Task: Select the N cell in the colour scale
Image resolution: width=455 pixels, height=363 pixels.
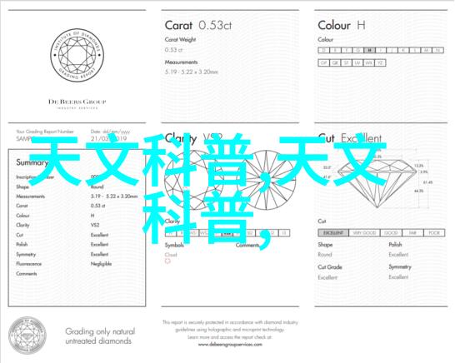Action: [437, 50]
